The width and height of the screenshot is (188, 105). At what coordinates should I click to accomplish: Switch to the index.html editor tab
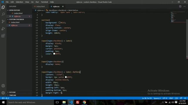(40, 6)
